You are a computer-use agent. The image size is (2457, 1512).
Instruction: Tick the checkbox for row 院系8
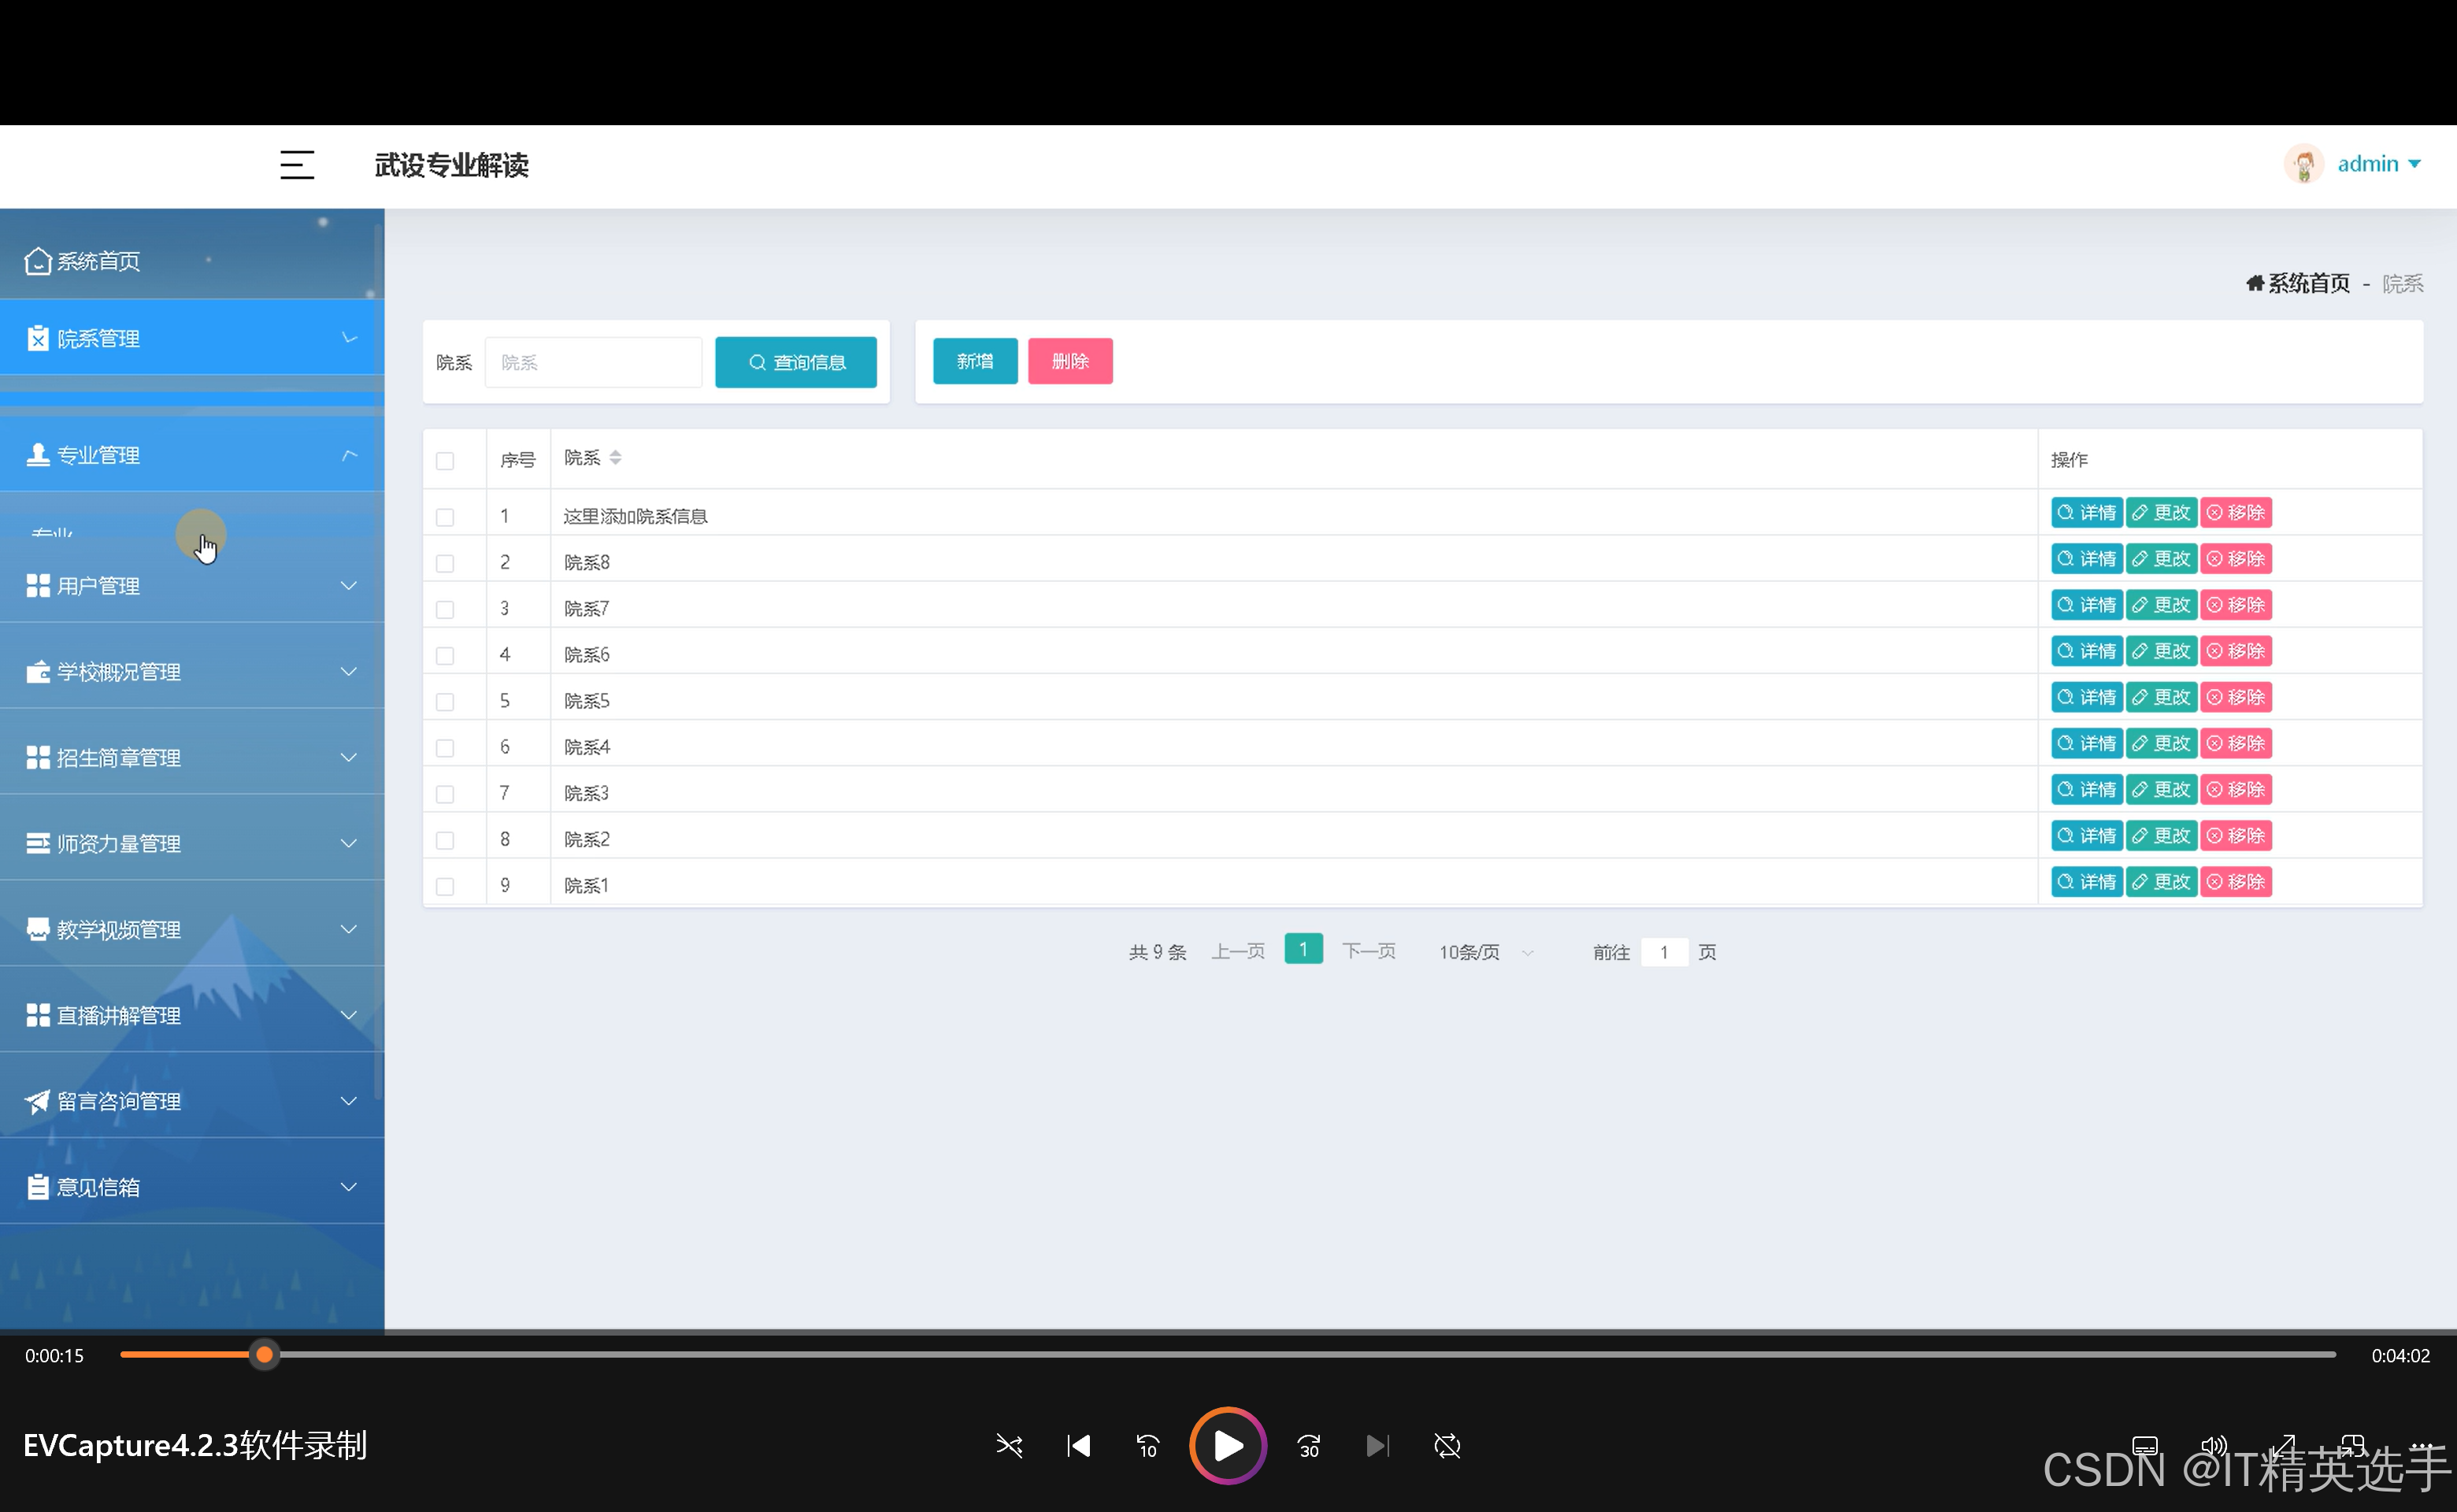click(x=445, y=563)
